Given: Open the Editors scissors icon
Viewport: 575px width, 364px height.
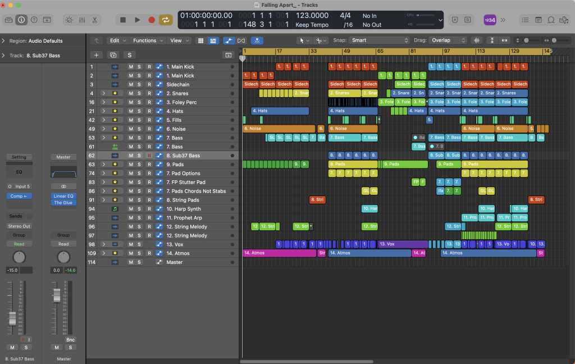Looking at the screenshot, I should click(95, 20).
